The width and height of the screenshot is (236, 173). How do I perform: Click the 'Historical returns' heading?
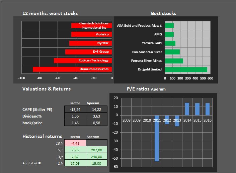click(42, 136)
